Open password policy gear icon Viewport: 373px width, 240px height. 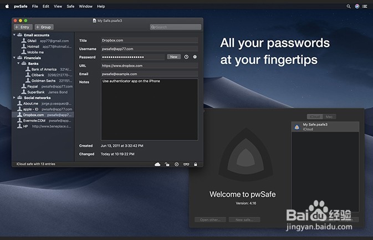[195, 57]
